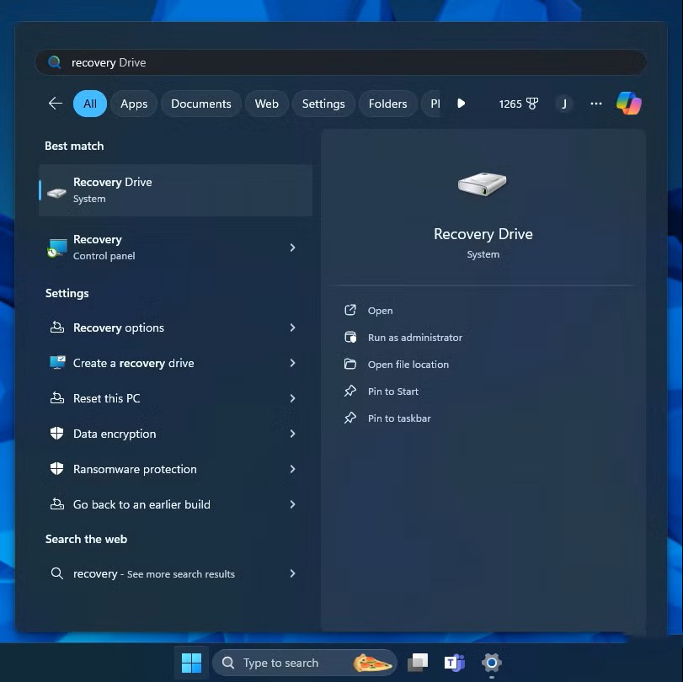The height and width of the screenshot is (682, 683).
Task: Click Open file location
Action: click(408, 365)
